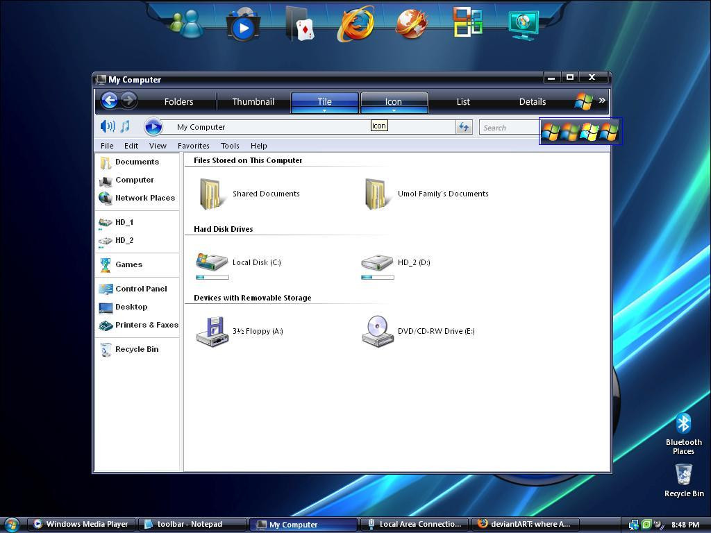Click the refresh arrows beside address bar
This screenshot has width=711, height=533.
click(x=464, y=127)
